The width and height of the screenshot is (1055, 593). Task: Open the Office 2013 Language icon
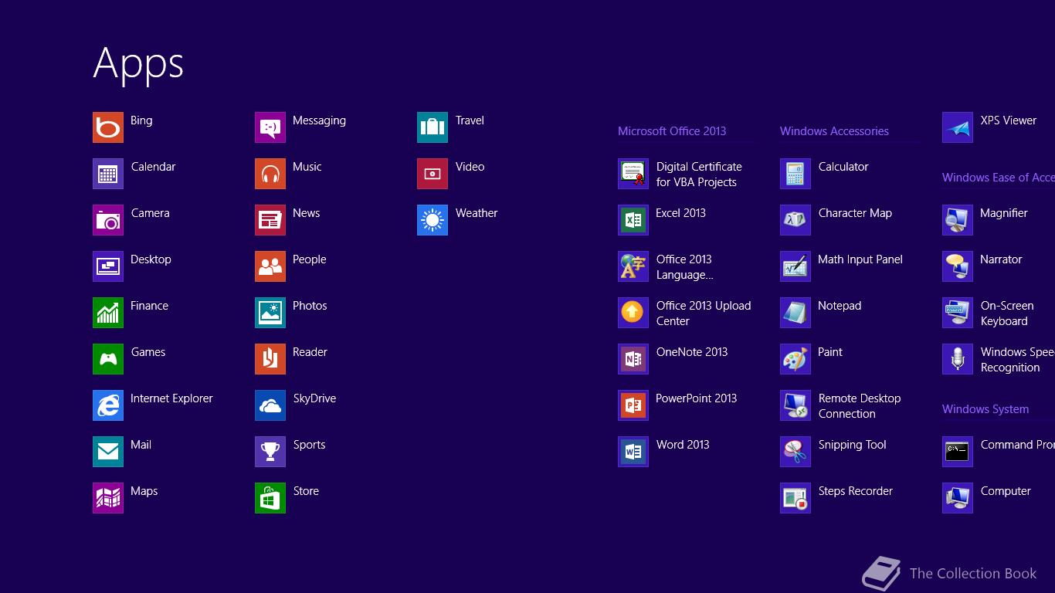tap(633, 266)
